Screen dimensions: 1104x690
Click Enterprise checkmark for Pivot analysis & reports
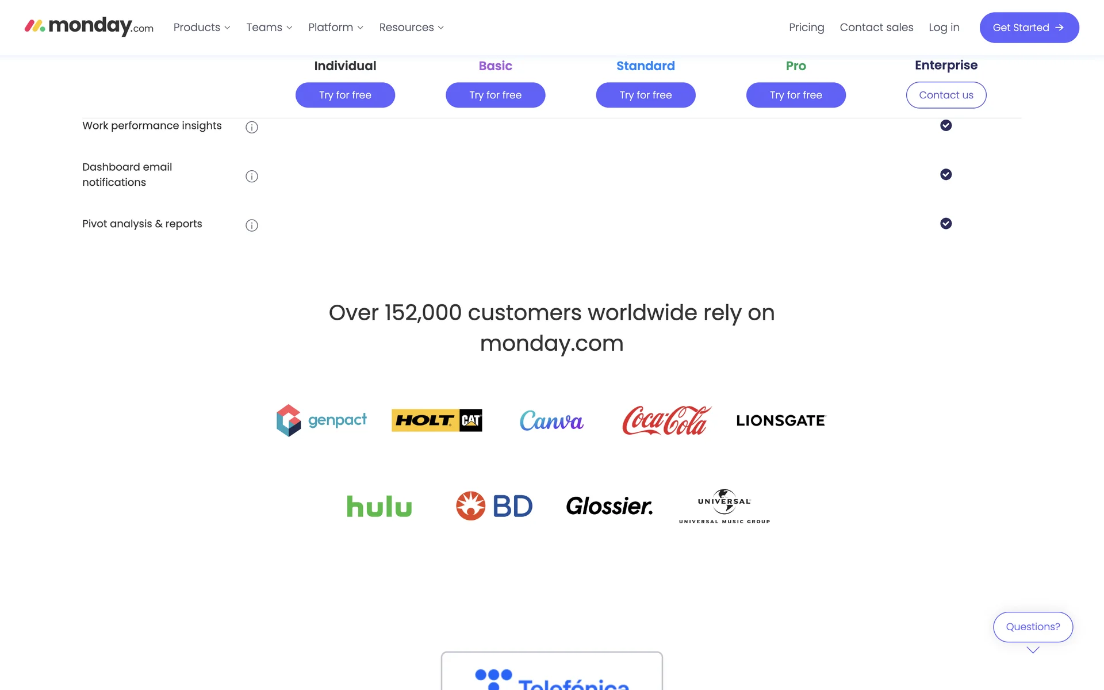pos(946,224)
